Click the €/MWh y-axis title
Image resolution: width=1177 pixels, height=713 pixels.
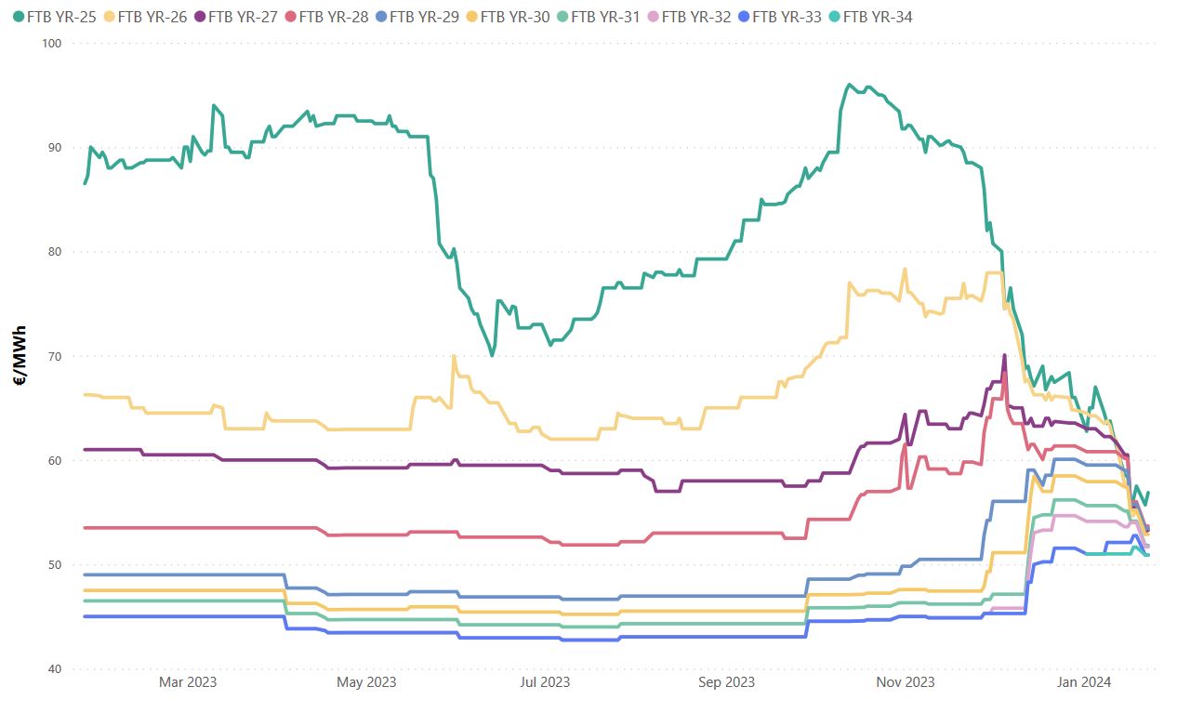(20, 356)
